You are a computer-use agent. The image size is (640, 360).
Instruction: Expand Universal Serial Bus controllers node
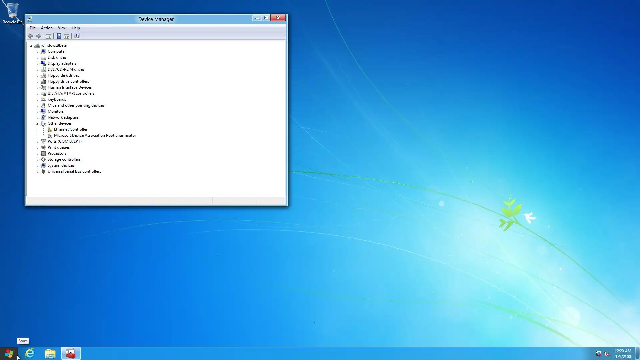[37, 172]
